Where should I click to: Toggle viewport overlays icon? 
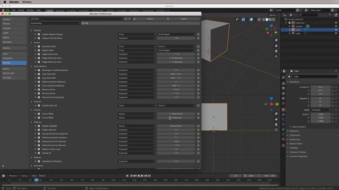(x=251, y=20)
